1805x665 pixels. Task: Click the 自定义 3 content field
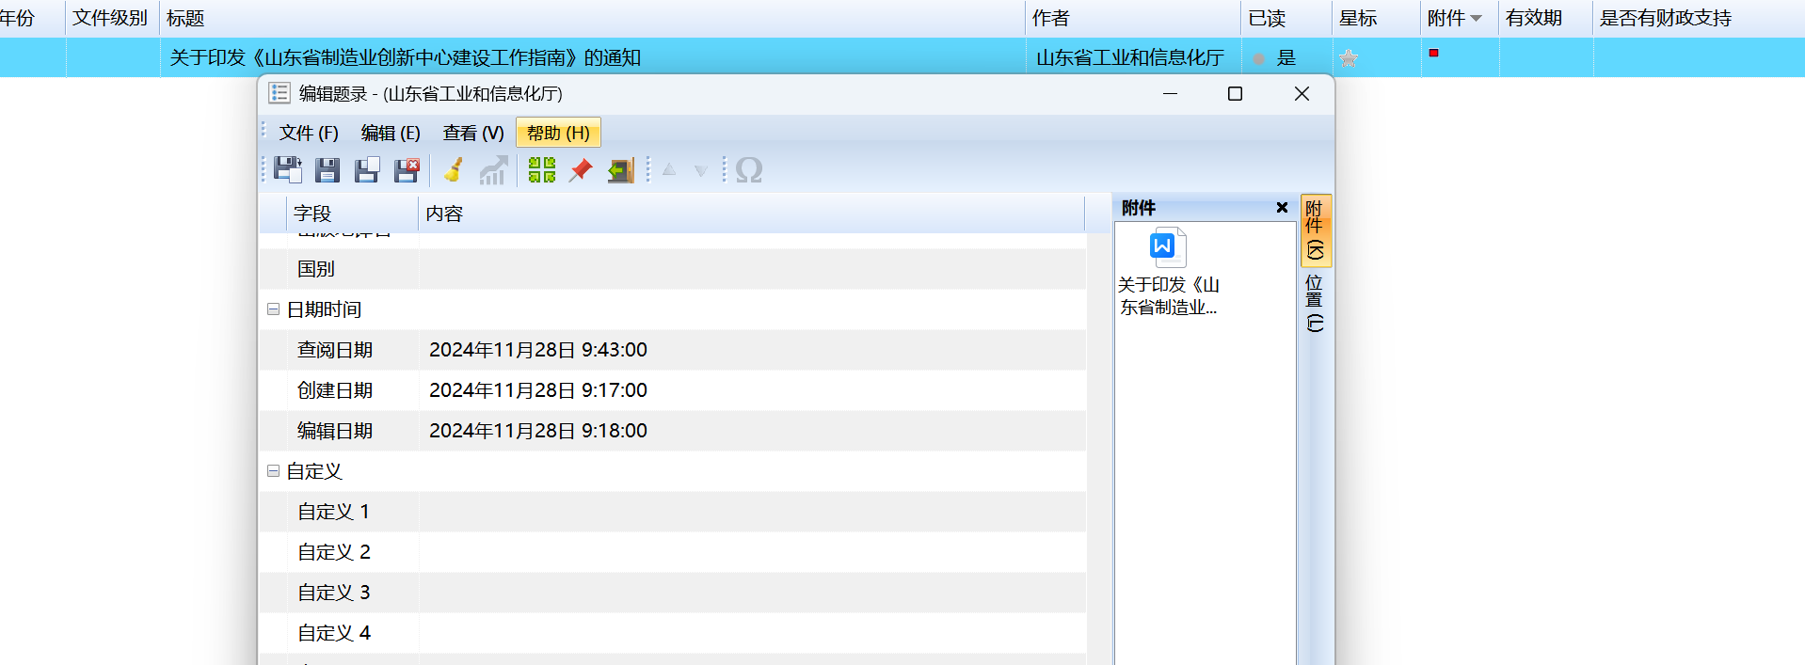click(x=752, y=593)
